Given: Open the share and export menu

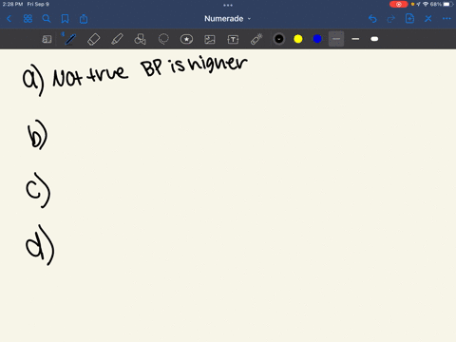Looking at the screenshot, I should pyautogui.click(x=84, y=19).
